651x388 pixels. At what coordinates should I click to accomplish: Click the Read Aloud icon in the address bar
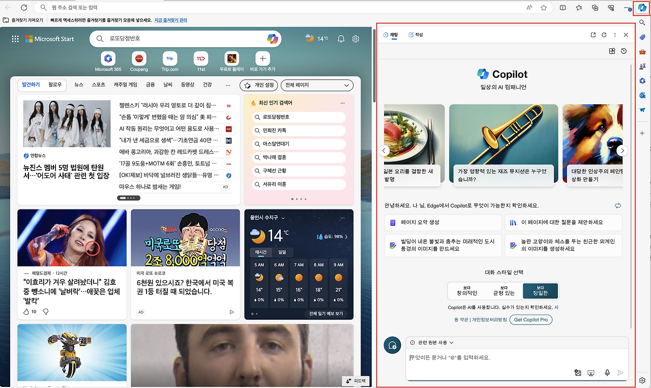coord(529,8)
